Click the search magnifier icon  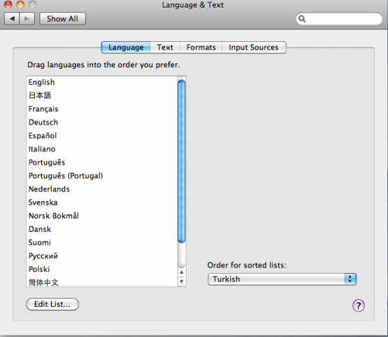[302, 19]
